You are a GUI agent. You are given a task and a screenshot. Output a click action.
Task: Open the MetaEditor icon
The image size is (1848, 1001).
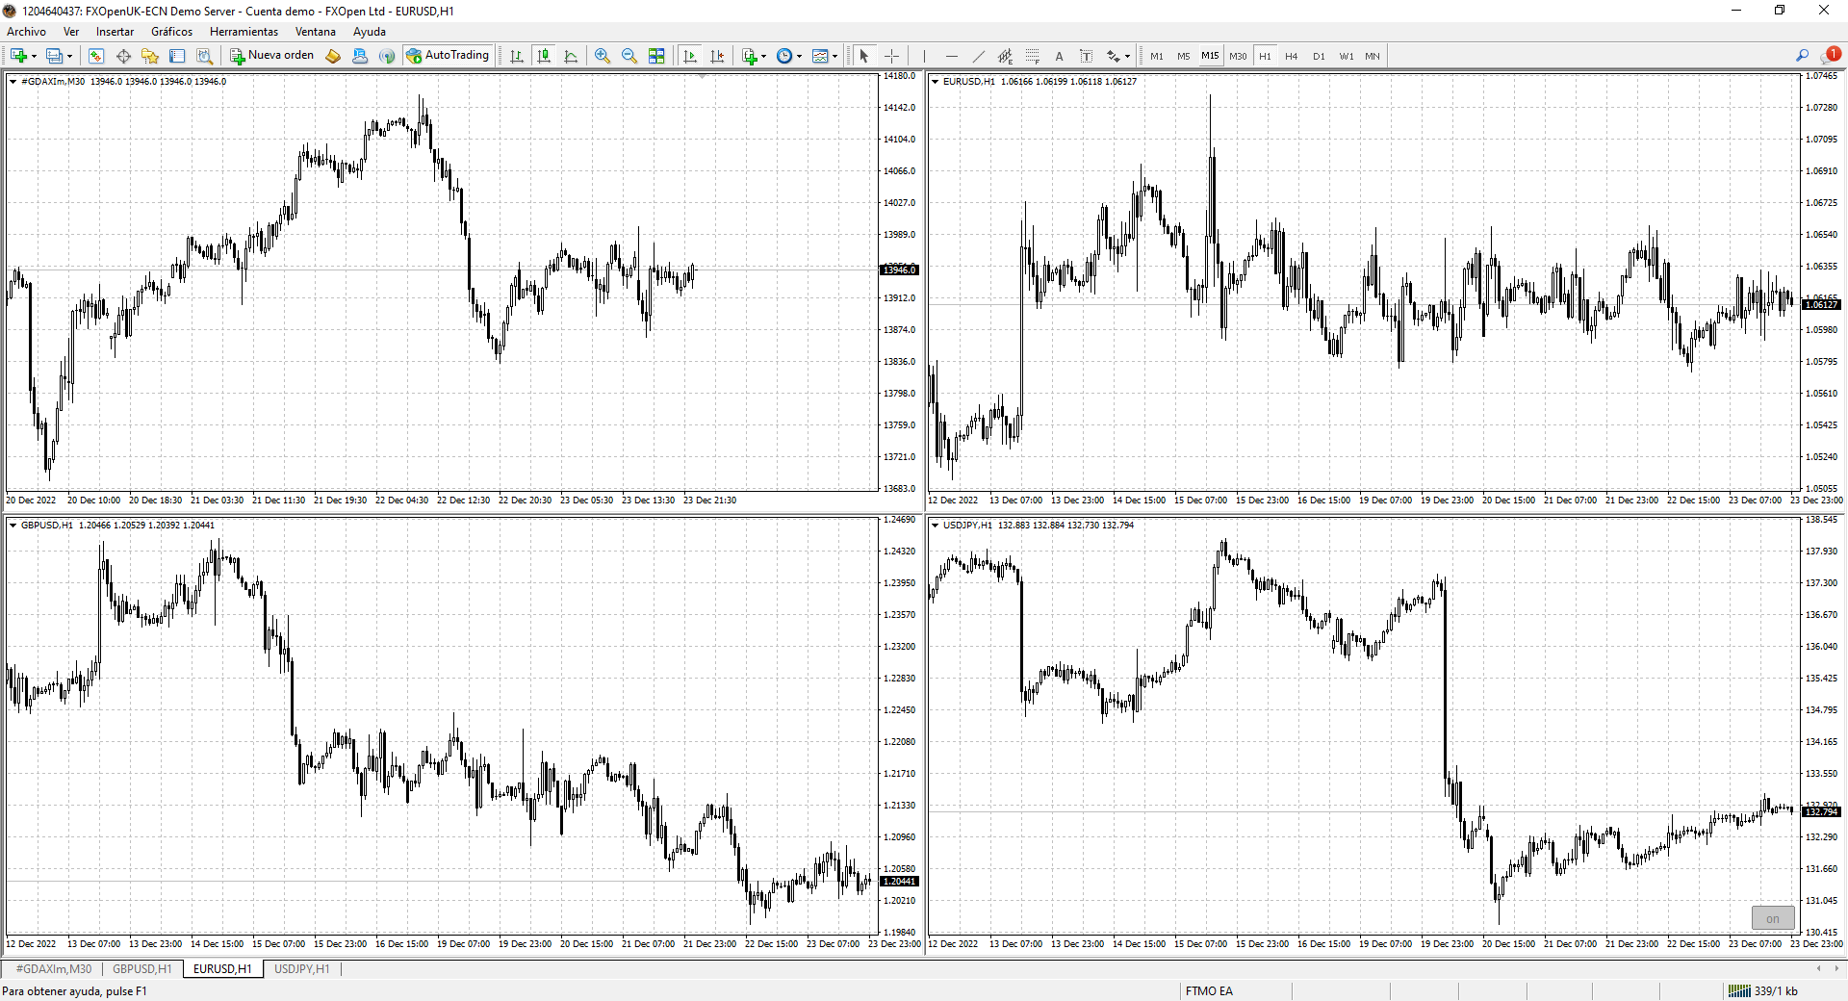333,56
